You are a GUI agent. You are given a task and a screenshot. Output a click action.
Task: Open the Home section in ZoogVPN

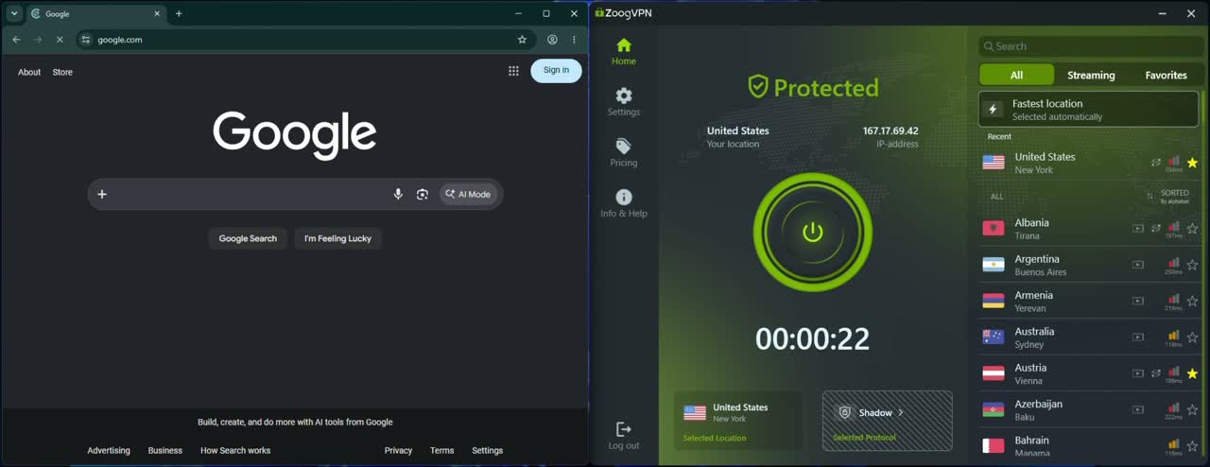624,52
